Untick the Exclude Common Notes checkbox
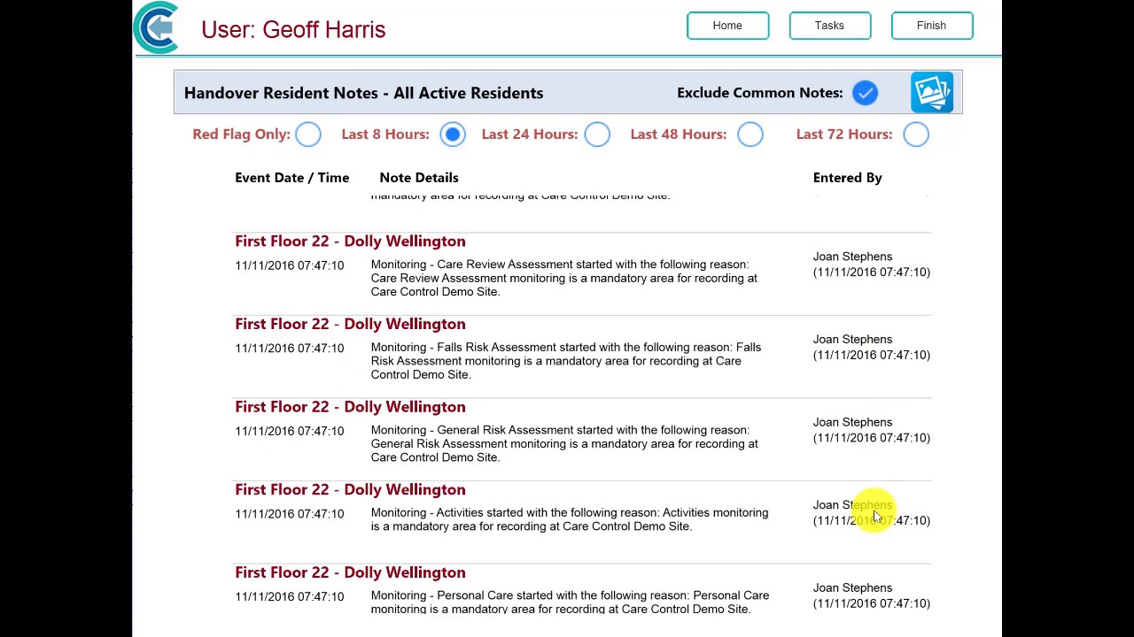1134x637 pixels. click(865, 93)
